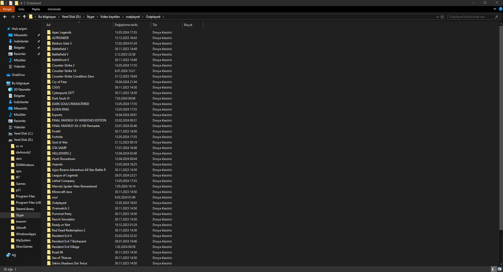Open the Dosya menu
The width and height of the screenshot is (503, 272).
click(x=7, y=9)
